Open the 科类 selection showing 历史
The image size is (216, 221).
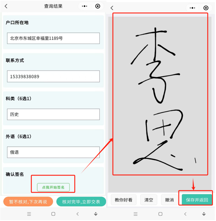pos(53,114)
